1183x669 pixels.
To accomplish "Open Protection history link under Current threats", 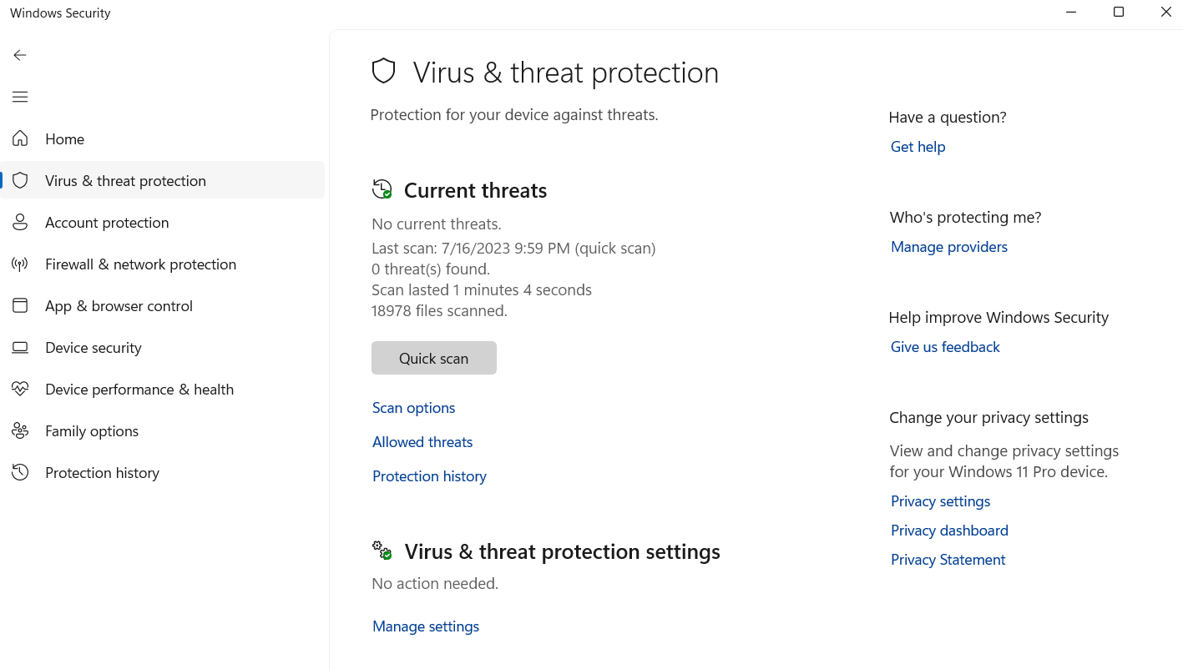I will [x=429, y=476].
